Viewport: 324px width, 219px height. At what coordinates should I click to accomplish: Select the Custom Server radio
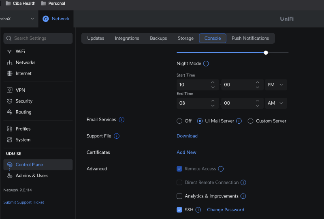tap(250, 121)
